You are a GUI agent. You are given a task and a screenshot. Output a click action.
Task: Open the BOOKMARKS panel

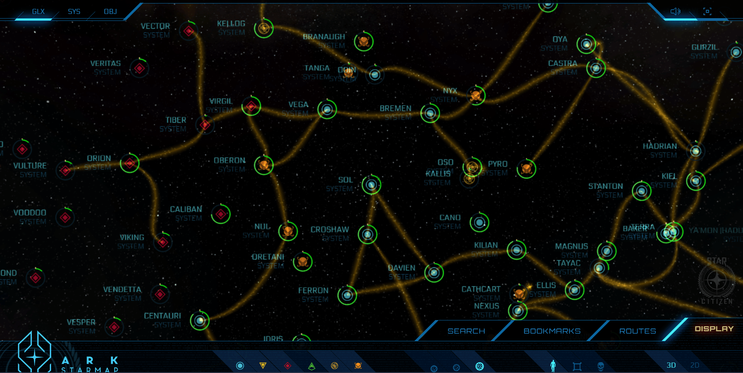(x=552, y=331)
